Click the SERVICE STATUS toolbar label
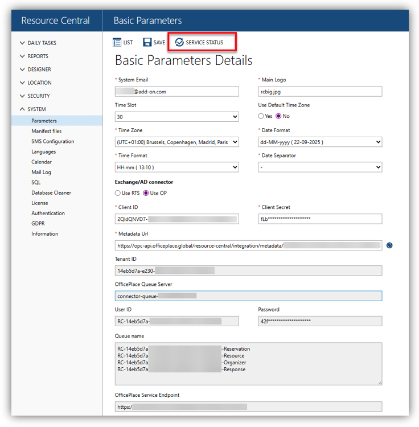The width and height of the screenshot is (419, 427). point(204,43)
